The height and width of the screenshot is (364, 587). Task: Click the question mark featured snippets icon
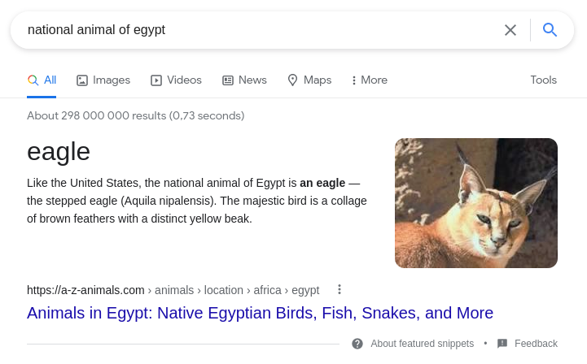click(357, 344)
